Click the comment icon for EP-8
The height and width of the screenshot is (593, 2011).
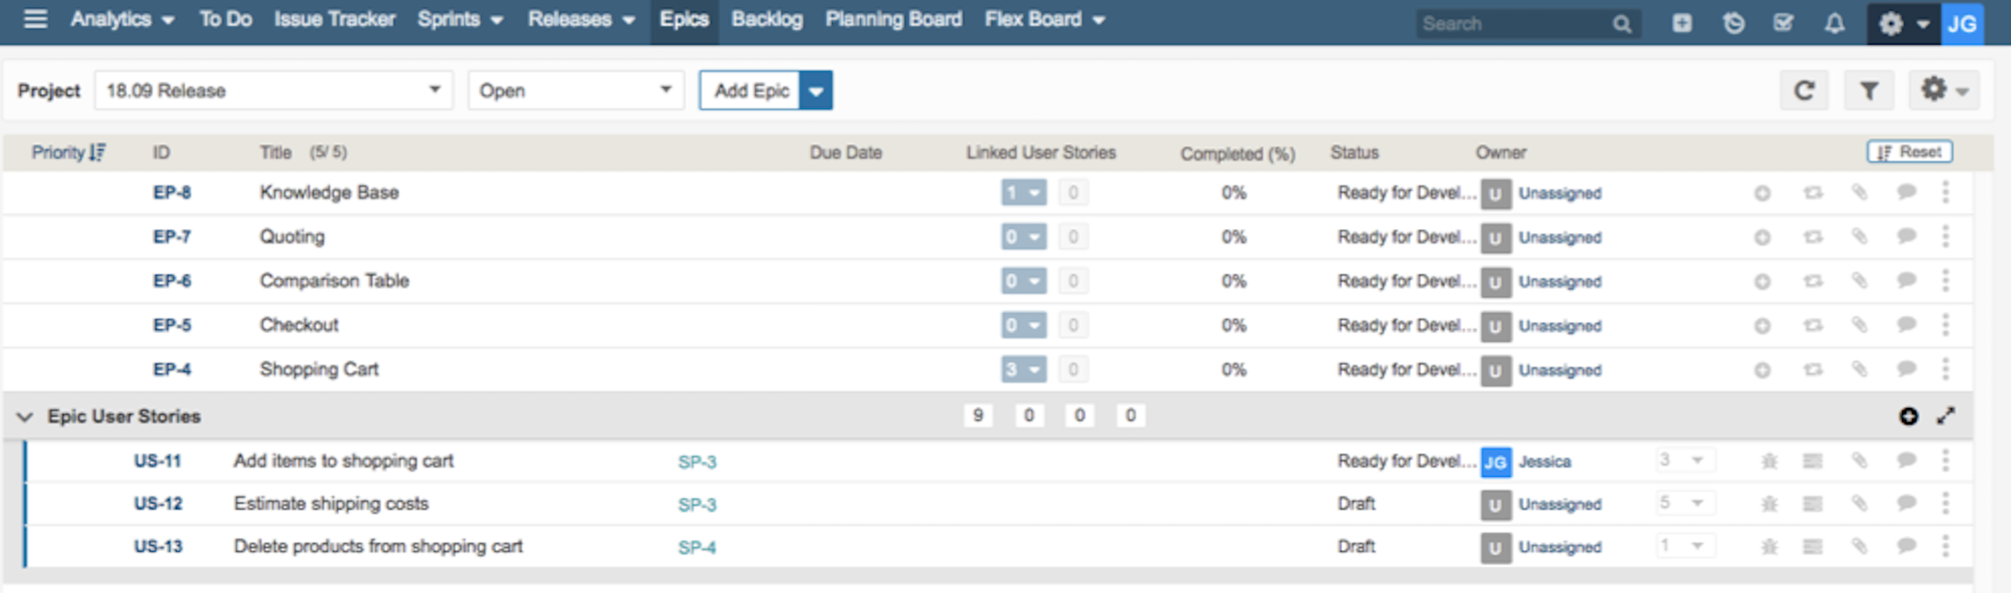1906,192
